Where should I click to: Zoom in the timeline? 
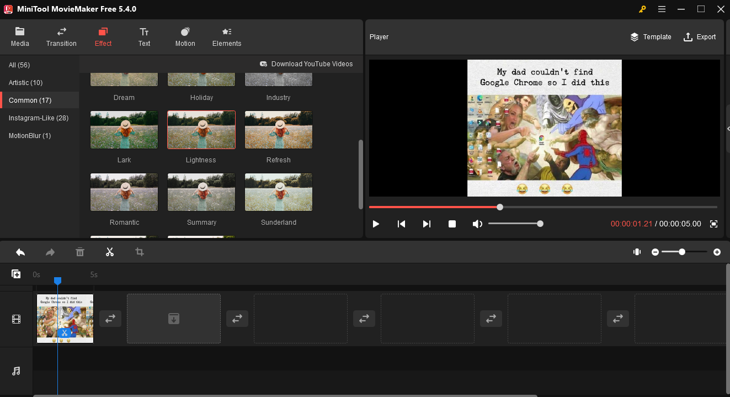click(717, 252)
